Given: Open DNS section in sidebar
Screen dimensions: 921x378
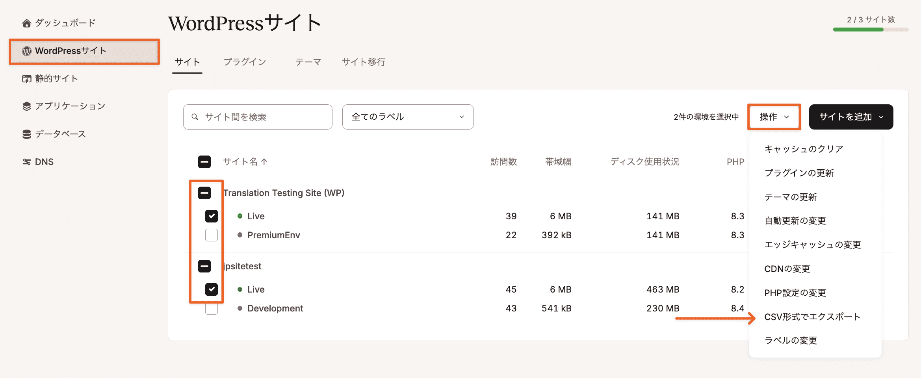Looking at the screenshot, I should click(x=44, y=162).
